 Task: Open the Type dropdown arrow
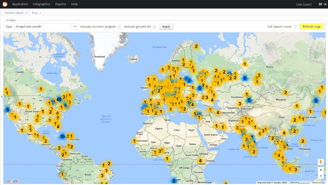(x=75, y=27)
